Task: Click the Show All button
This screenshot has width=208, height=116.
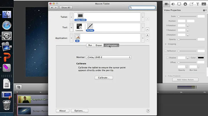Action: coord(66,8)
